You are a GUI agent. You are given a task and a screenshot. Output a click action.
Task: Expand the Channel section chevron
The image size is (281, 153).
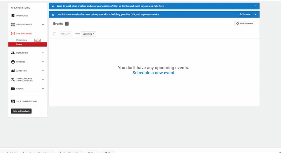tap(43, 62)
